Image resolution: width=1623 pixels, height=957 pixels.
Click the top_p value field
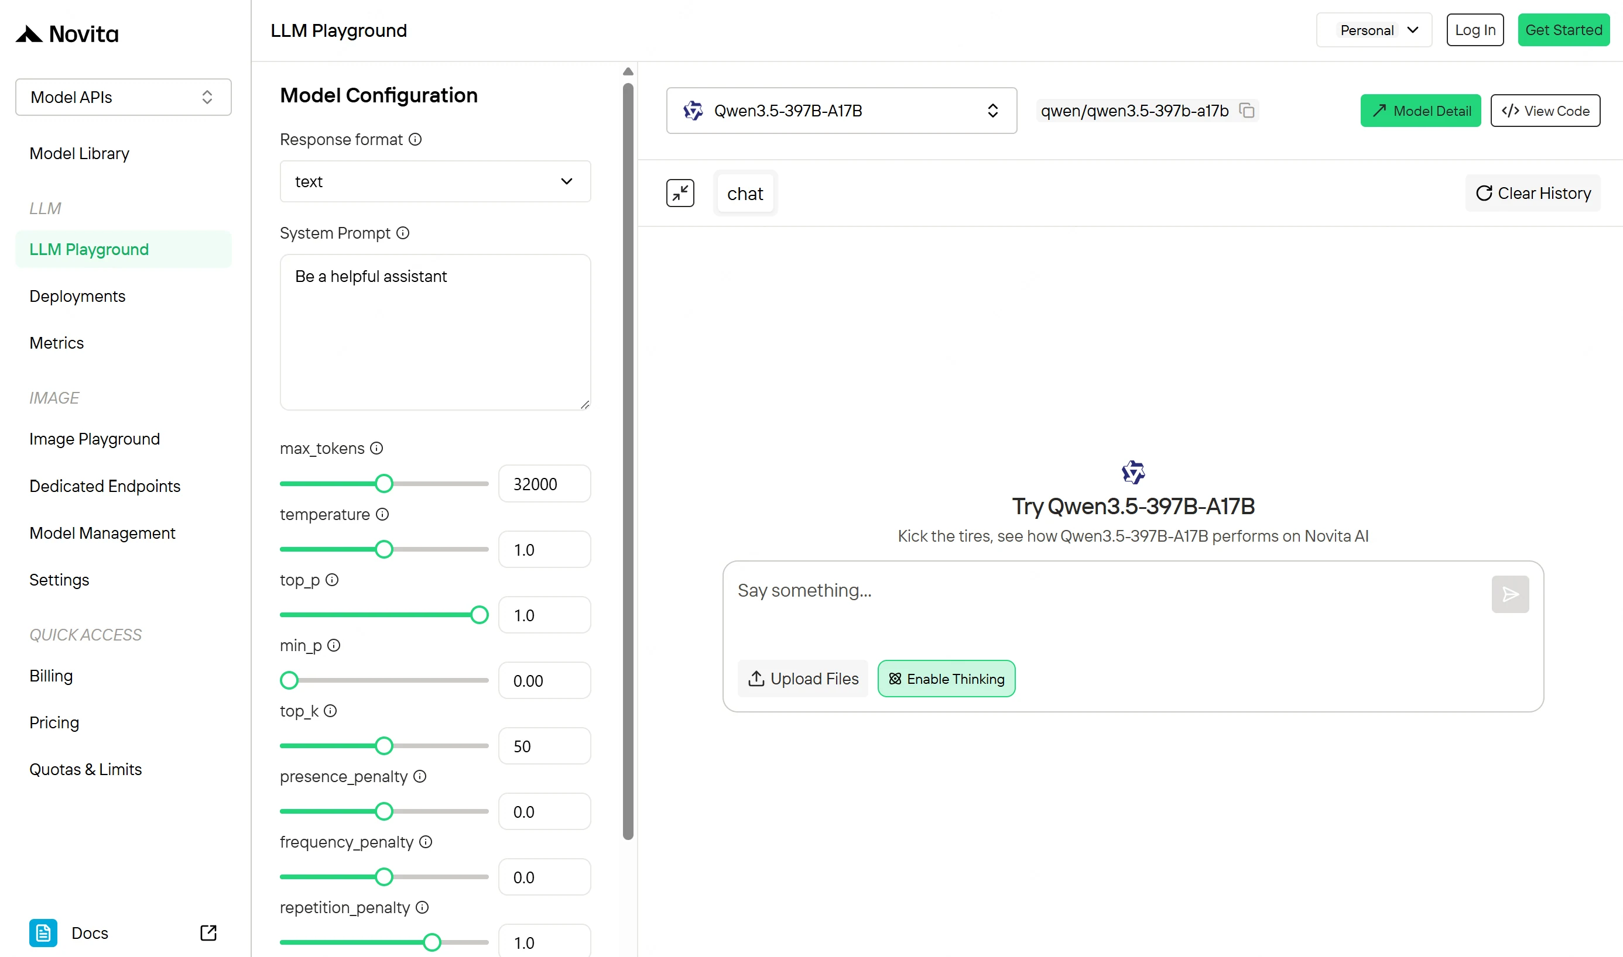coord(544,615)
